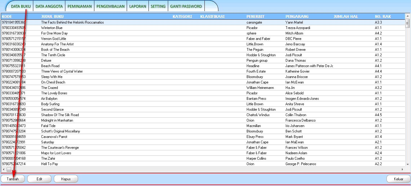The image size is (411, 186).
Task: Select 'Book of The Beach' row
Action: [x=203, y=50]
